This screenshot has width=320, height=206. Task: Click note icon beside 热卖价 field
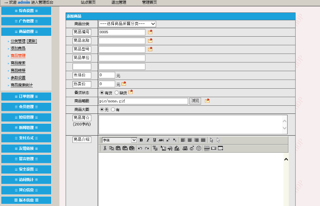tap(124, 84)
